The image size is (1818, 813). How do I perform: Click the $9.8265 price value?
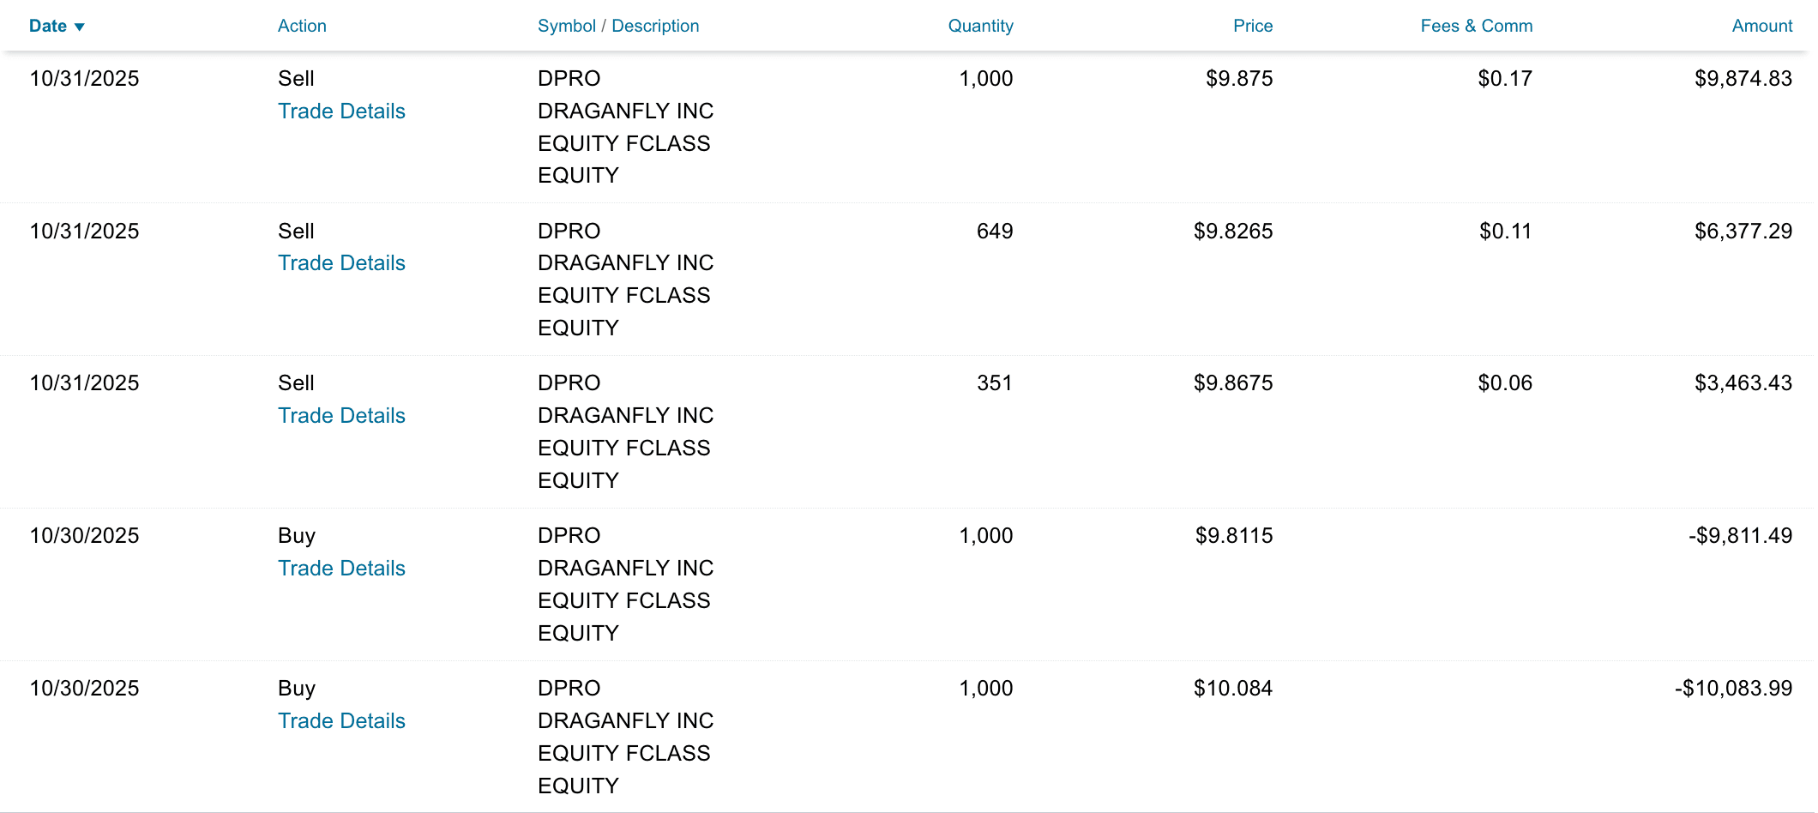click(x=1232, y=232)
